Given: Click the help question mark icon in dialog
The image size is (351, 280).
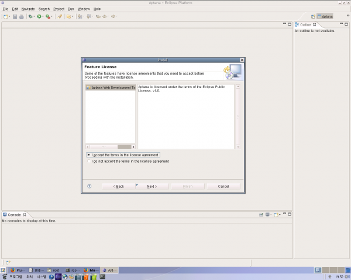Looking at the screenshot, I should click(90, 187).
